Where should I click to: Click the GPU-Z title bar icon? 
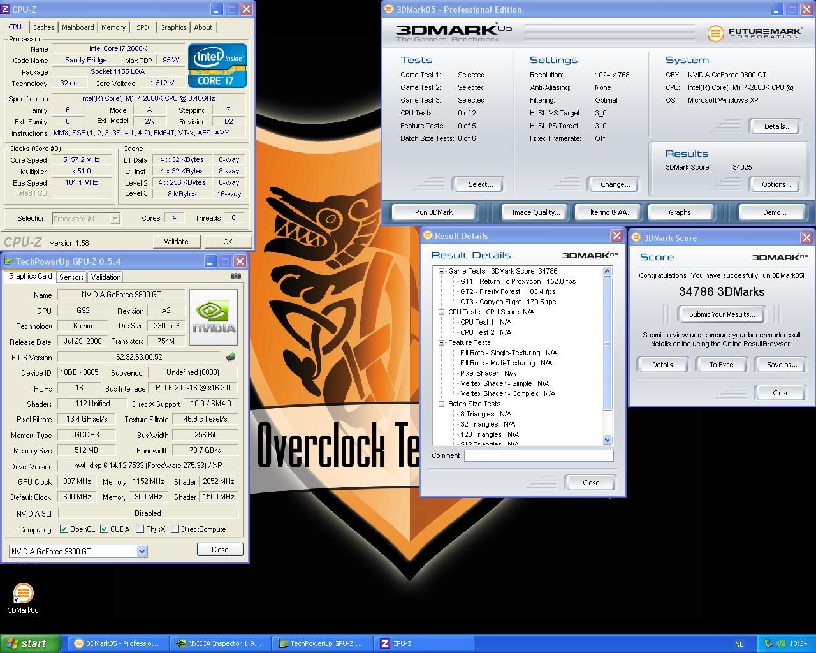(x=8, y=261)
